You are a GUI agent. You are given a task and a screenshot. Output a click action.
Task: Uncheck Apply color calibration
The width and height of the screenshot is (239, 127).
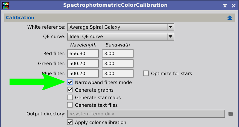tap(70, 122)
